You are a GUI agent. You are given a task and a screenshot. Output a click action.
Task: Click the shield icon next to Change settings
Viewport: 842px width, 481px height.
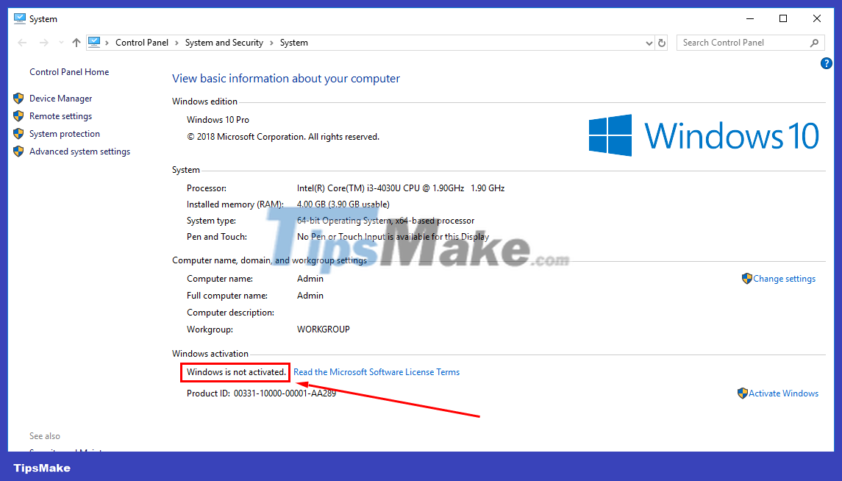coord(748,278)
